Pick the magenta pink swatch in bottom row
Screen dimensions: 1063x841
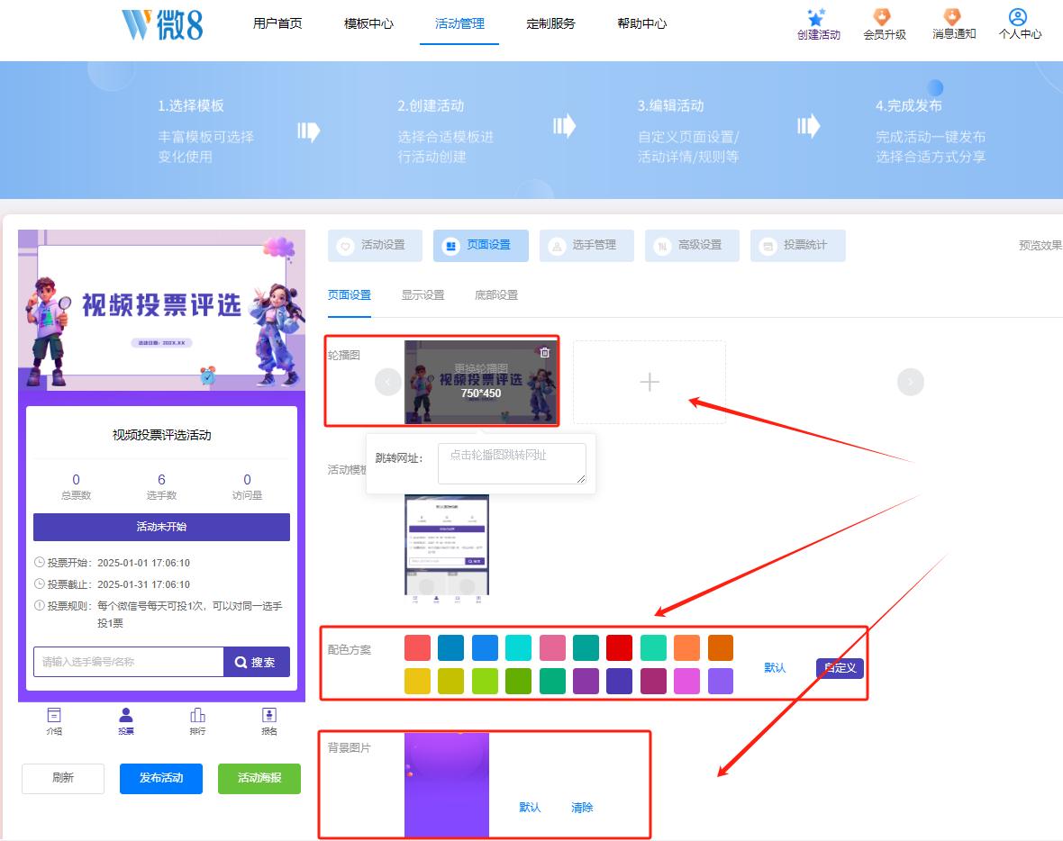pos(686,681)
